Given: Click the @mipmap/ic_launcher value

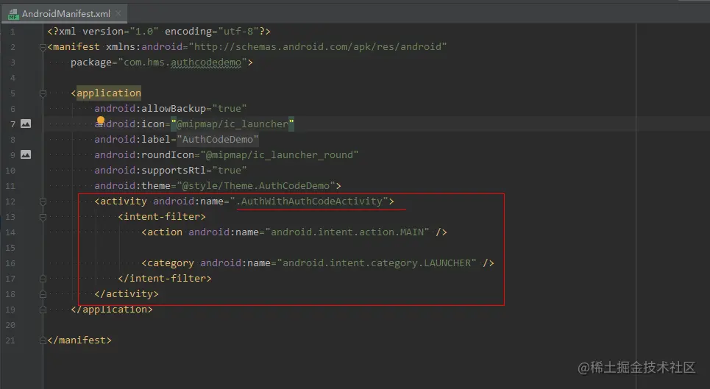Looking at the screenshot, I should 232,124.
